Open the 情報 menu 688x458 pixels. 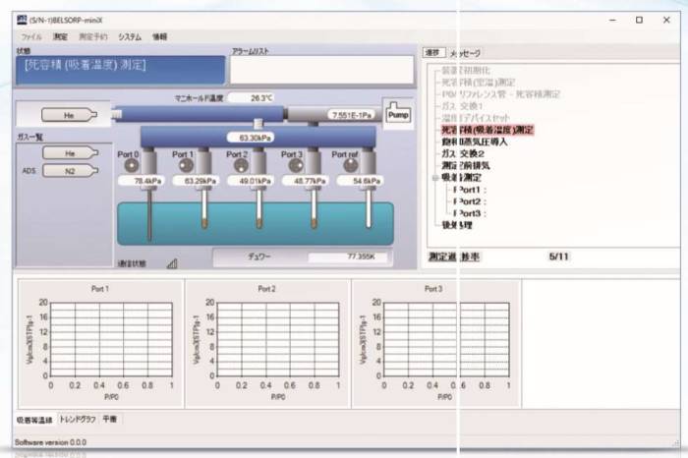pyautogui.click(x=159, y=36)
